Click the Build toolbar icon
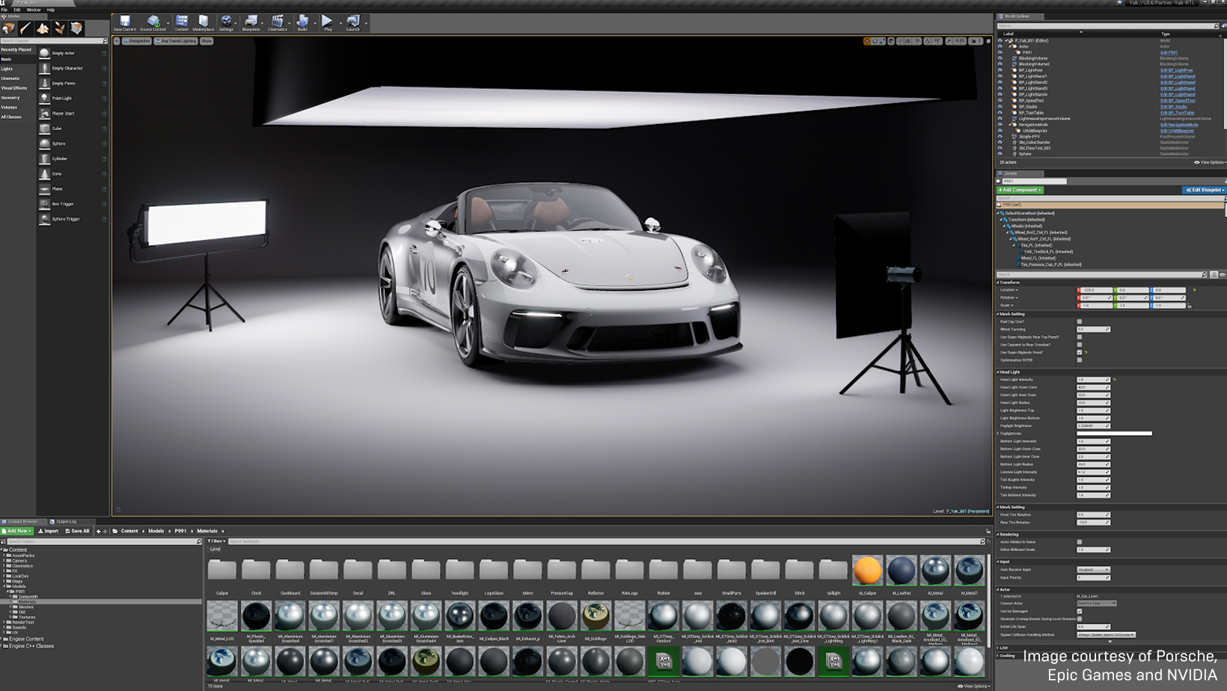 click(302, 22)
